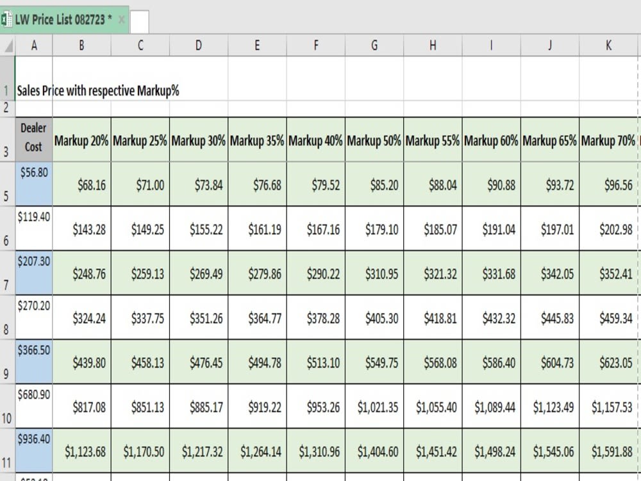Click the Markup 20% header cell
The width and height of the screenshot is (641, 481).
pos(81,139)
